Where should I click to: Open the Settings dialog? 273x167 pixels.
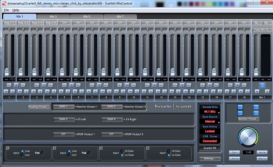tap(210, 159)
